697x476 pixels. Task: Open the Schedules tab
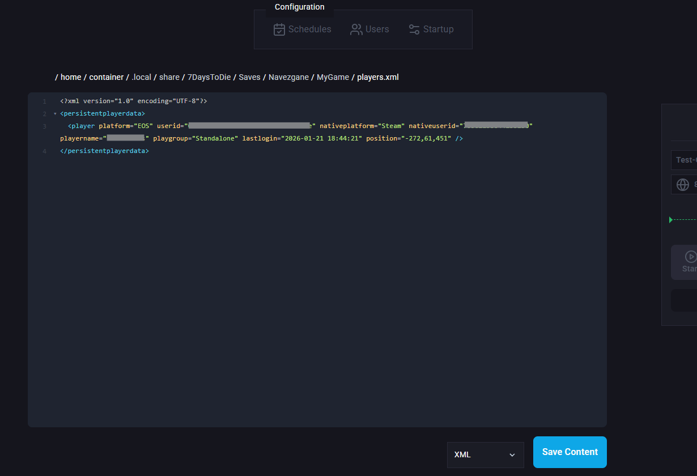[302, 29]
